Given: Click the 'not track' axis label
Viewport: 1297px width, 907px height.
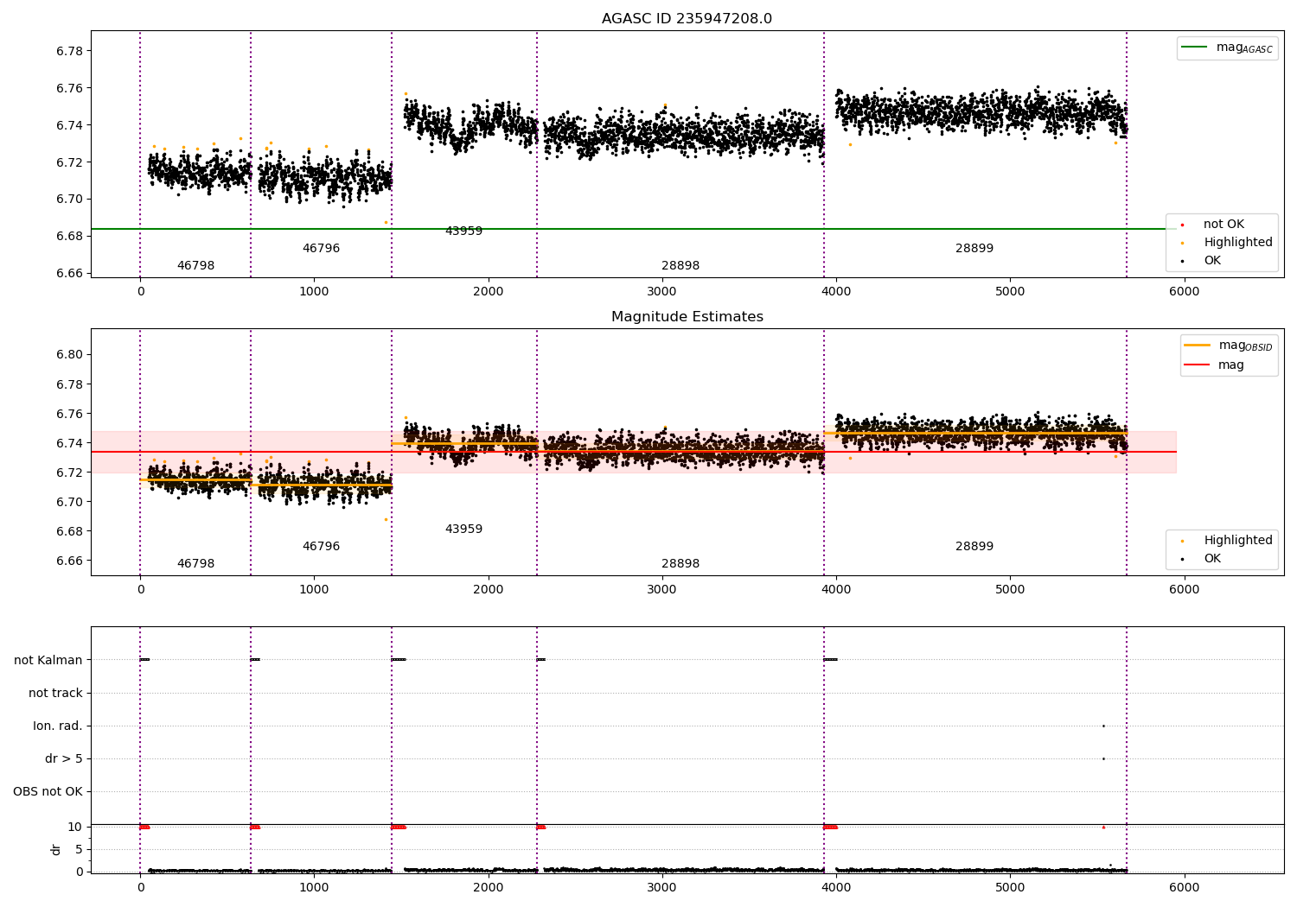Looking at the screenshot, I should click(55, 693).
